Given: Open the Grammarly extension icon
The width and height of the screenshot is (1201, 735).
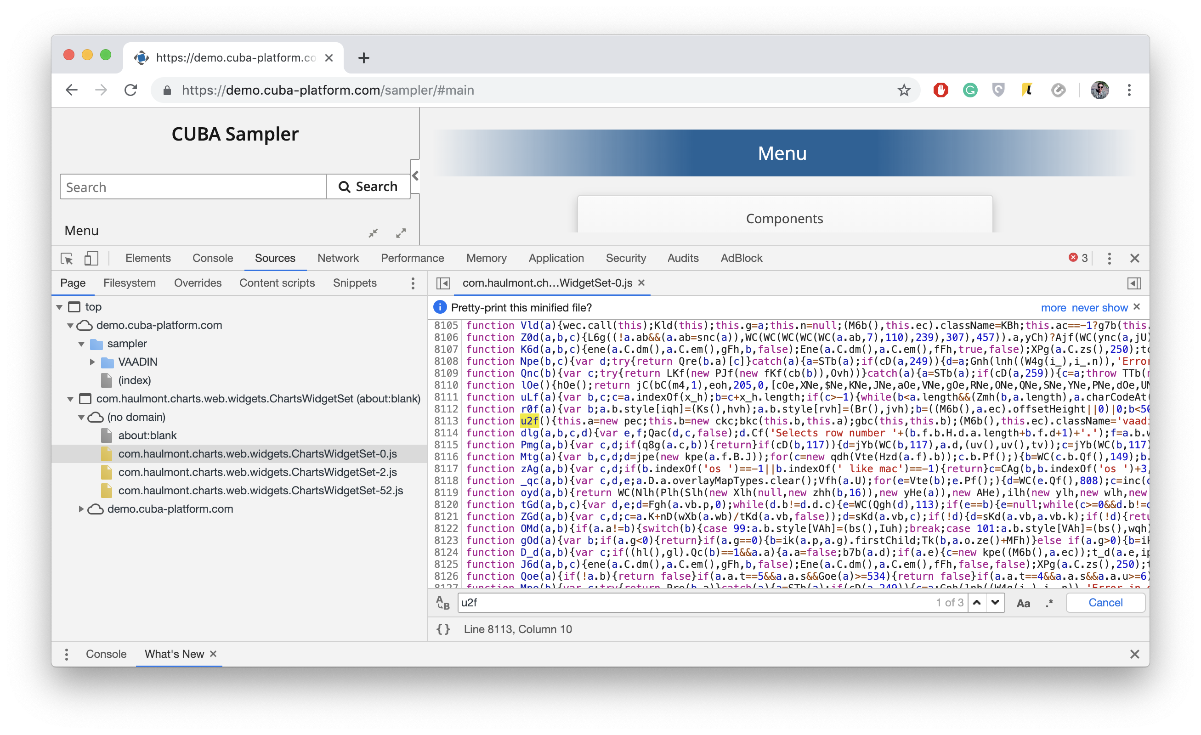Looking at the screenshot, I should 970,90.
